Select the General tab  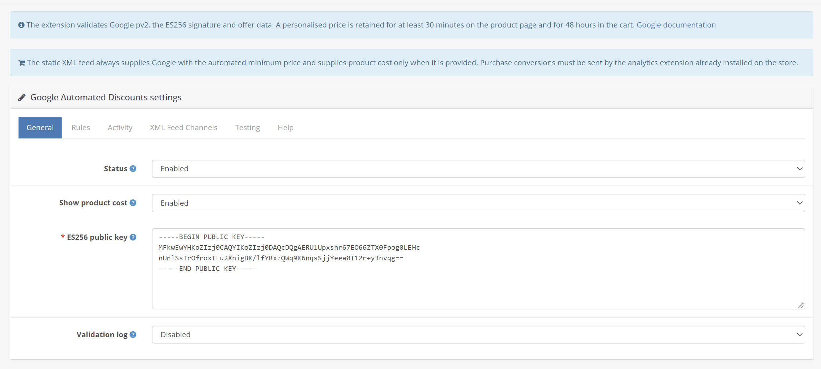point(40,128)
